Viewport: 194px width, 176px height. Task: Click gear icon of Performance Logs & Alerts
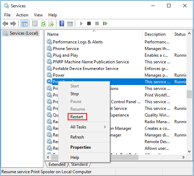pyautogui.click(x=49, y=42)
